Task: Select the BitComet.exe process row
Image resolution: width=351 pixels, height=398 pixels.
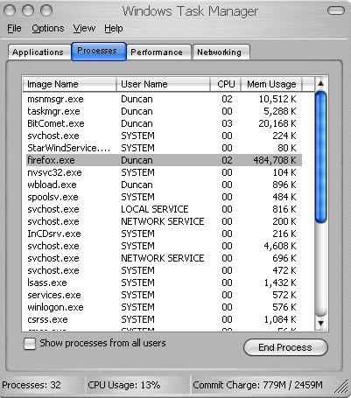Action: click(x=164, y=123)
